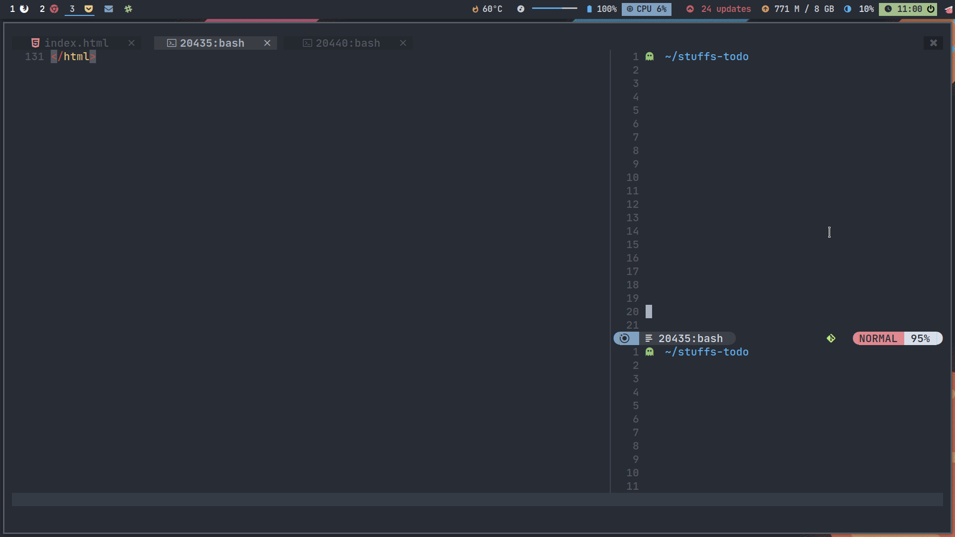Click the circular icon left of 20435:bash statusline

coord(625,338)
